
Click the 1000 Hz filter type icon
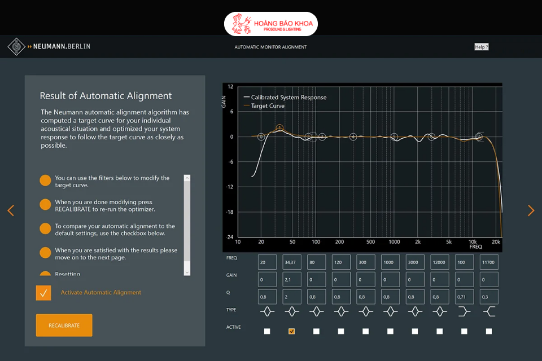pyautogui.click(x=390, y=311)
